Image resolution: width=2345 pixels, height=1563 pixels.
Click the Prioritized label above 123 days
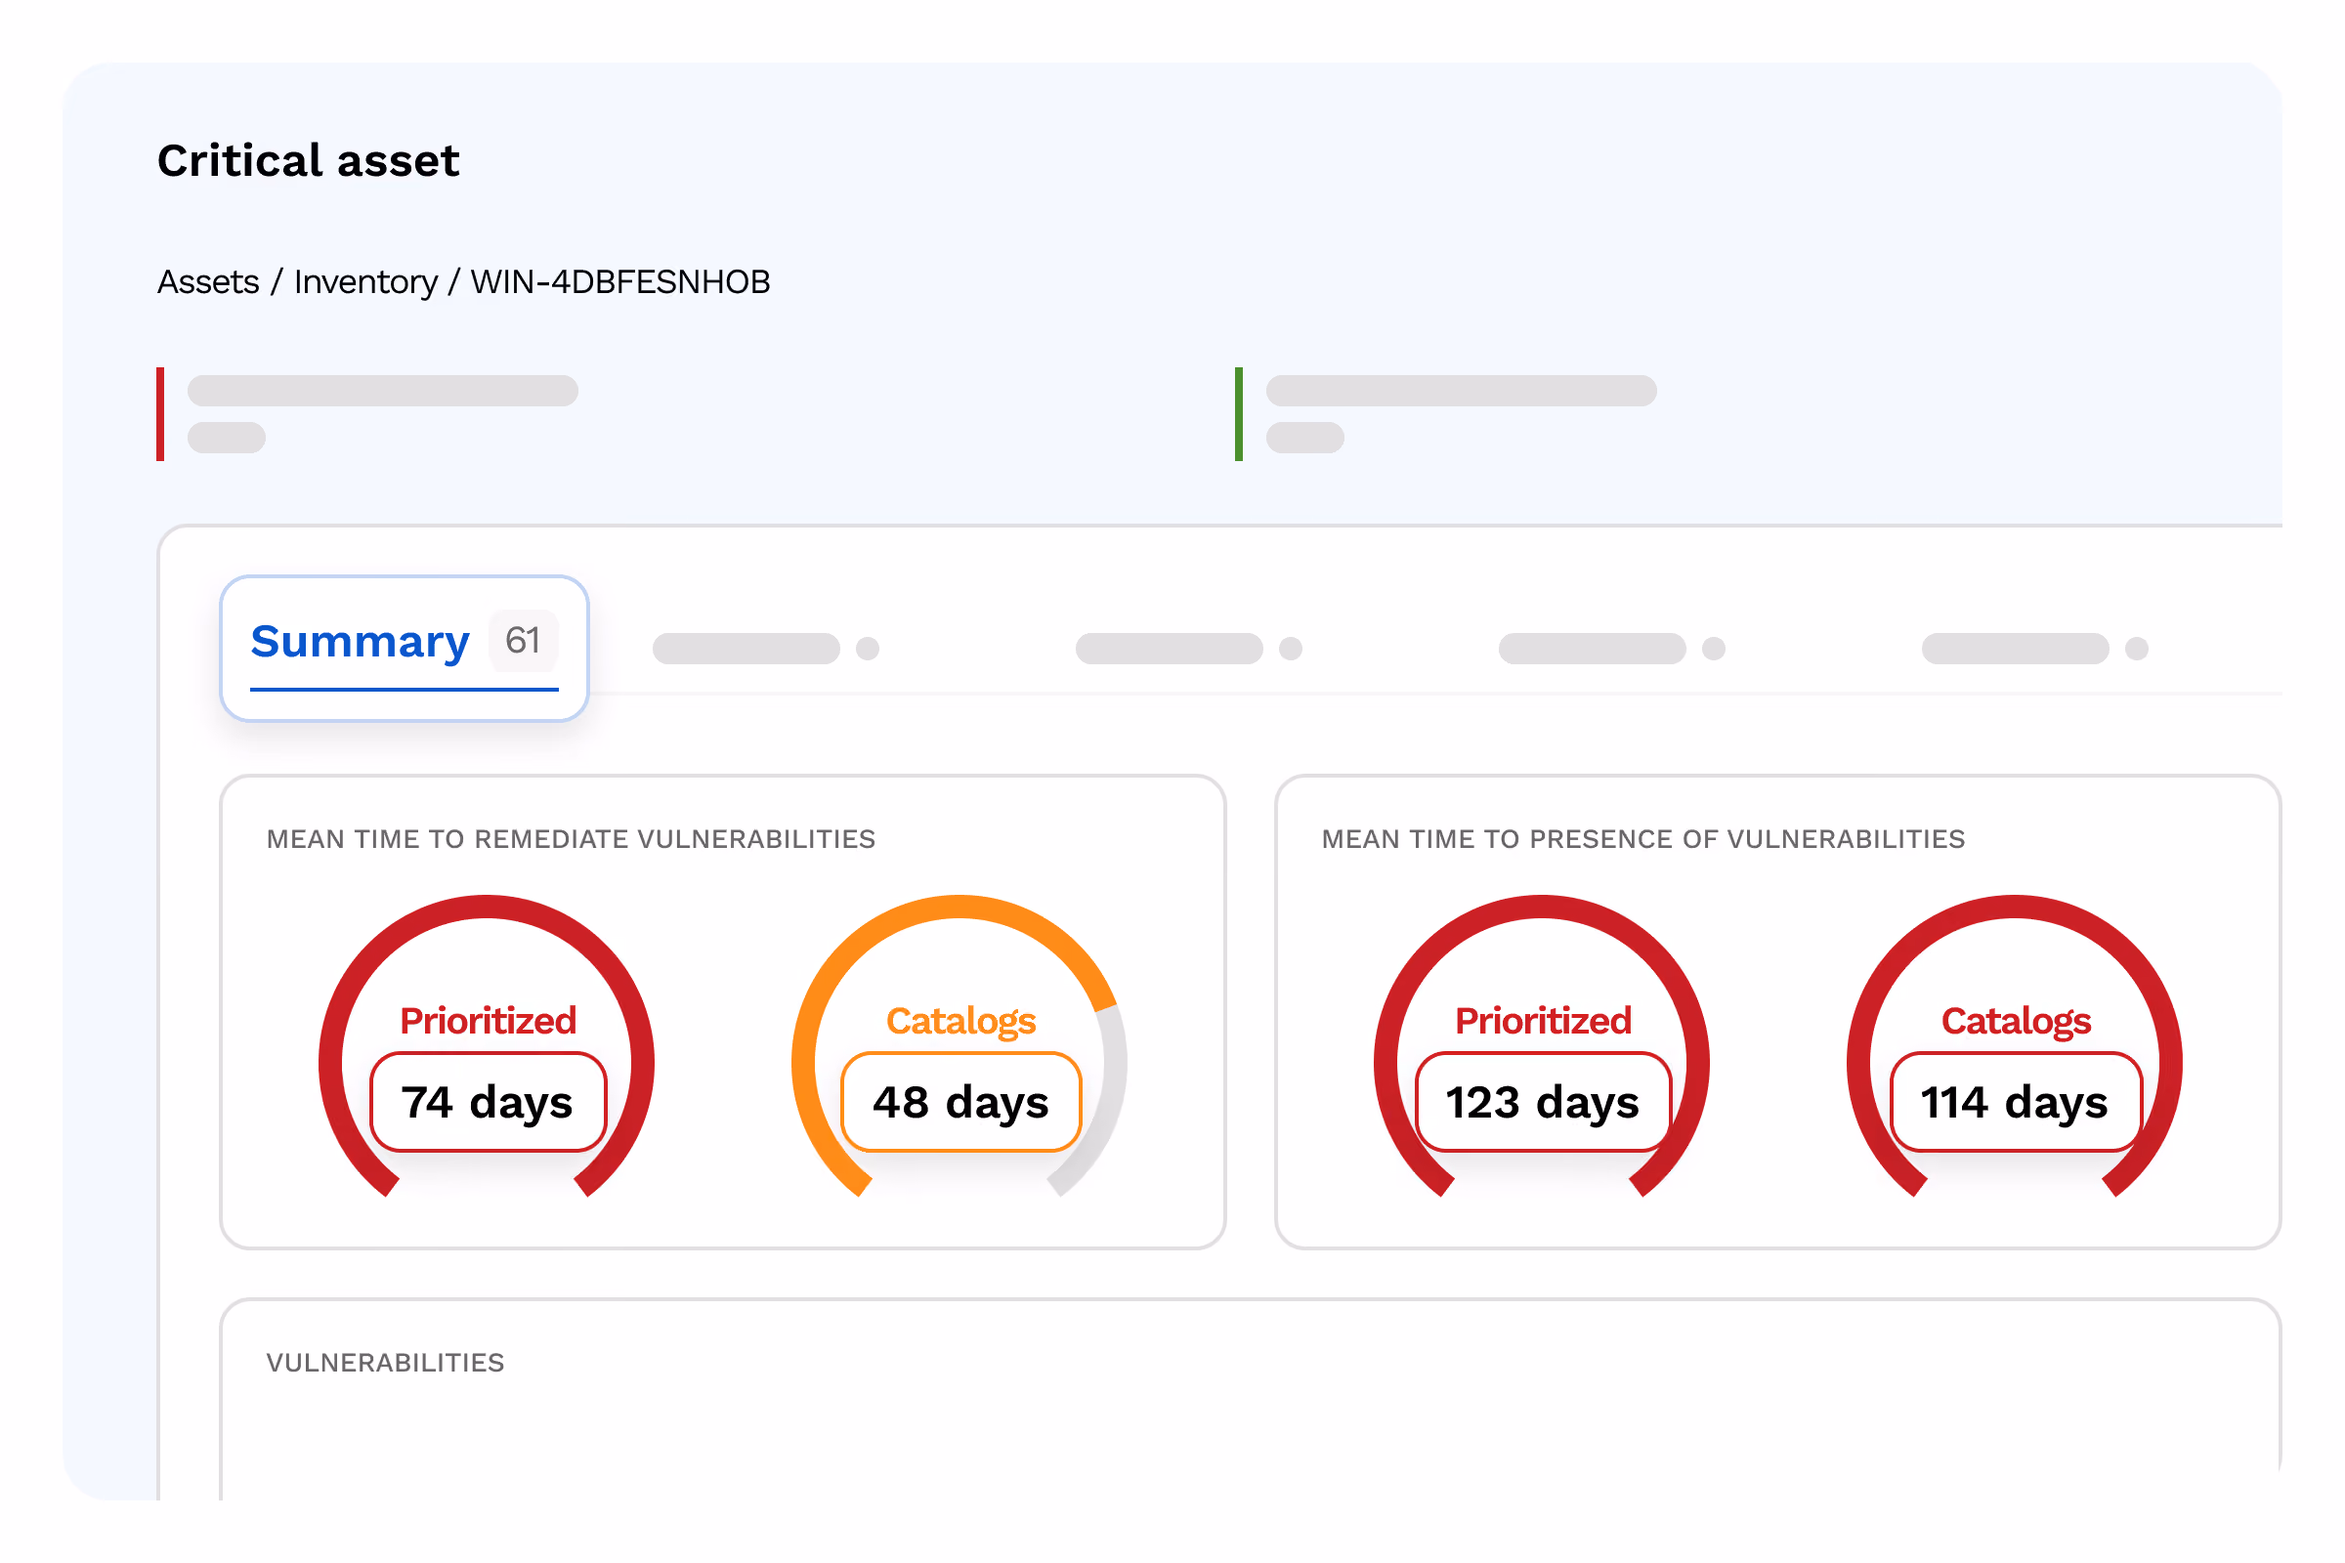1544,1021
